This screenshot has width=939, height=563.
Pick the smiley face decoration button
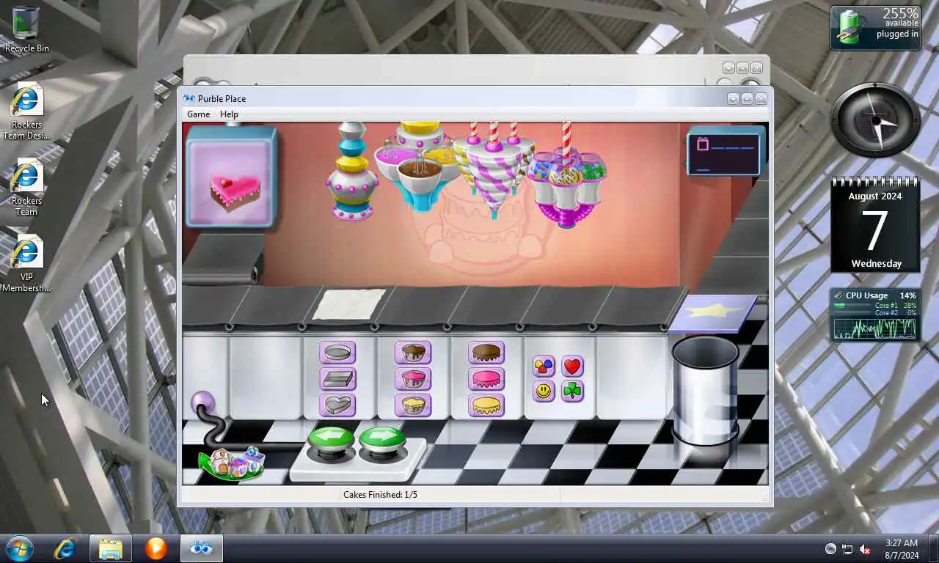(544, 391)
